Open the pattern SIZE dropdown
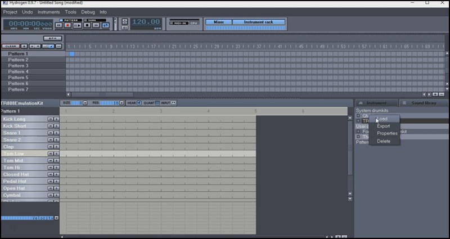 pyautogui.click(x=85, y=103)
